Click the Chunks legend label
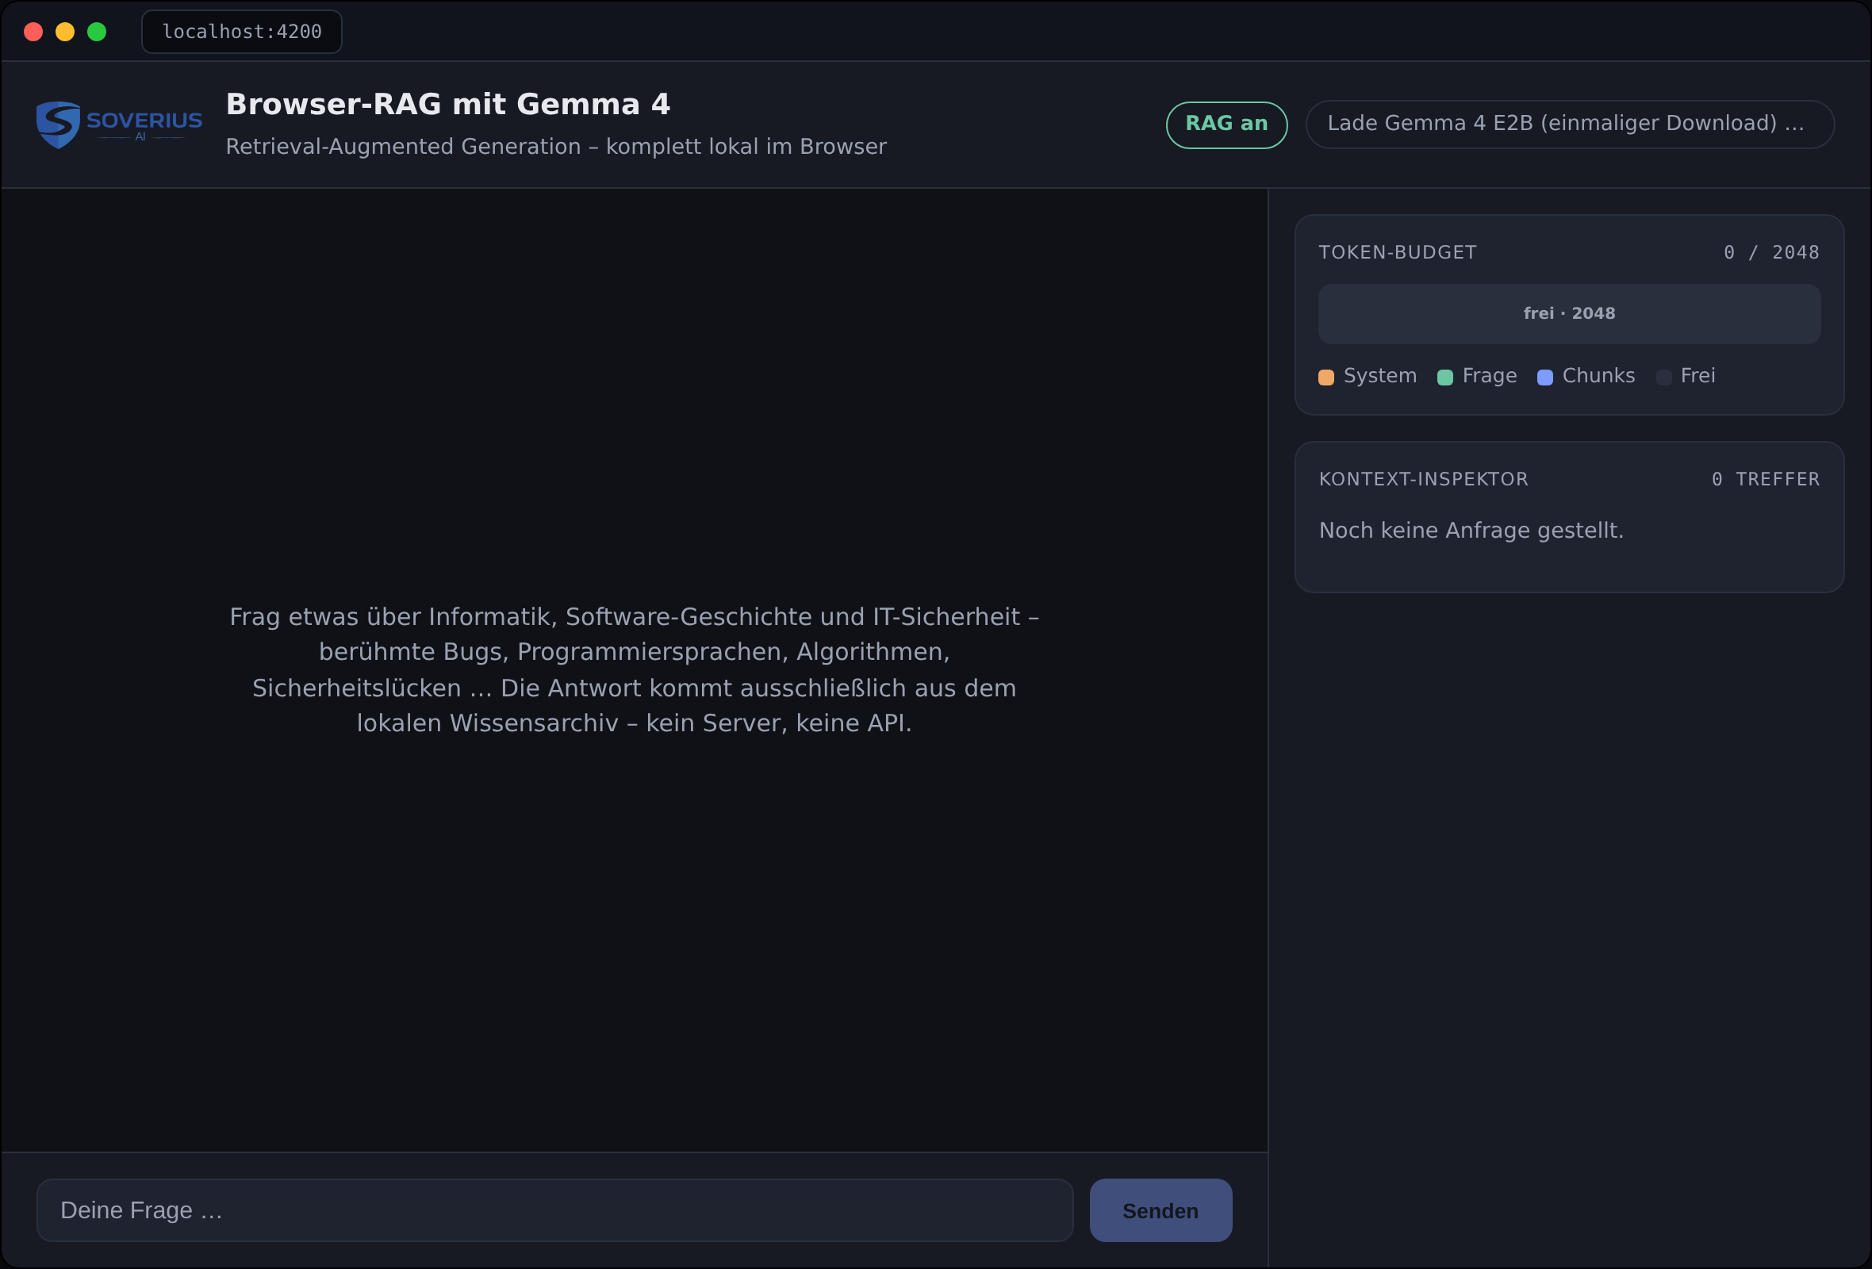The height and width of the screenshot is (1269, 1872). [x=1598, y=376]
